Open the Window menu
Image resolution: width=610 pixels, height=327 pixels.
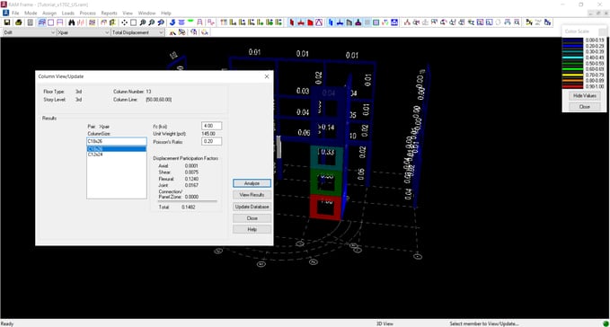tap(146, 13)
